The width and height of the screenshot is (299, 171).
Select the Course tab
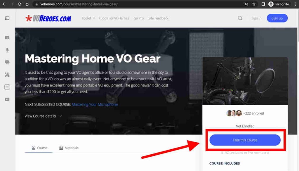coord(39,148)
